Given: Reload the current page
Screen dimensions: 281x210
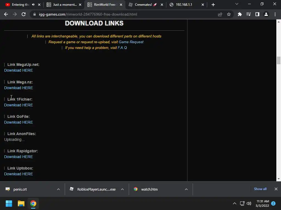Looking at the screenshot, I should tap(24, 14).
